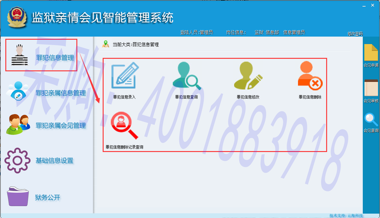Click the 修改密码 link

point(355,34)
